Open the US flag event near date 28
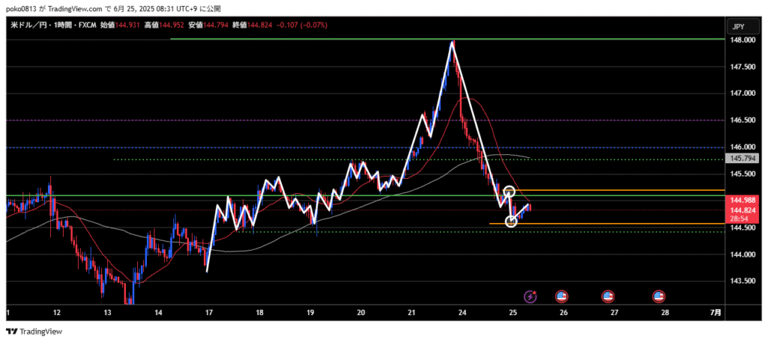The height and width of the screenshot is (342, 768). (x=658, y=296)
